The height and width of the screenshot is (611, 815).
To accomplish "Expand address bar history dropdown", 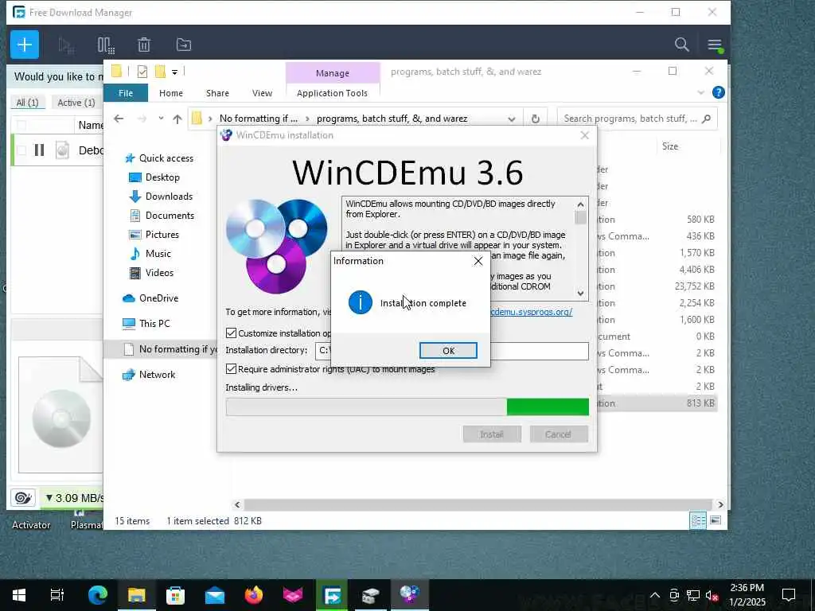I will click(x=512, y=119).
